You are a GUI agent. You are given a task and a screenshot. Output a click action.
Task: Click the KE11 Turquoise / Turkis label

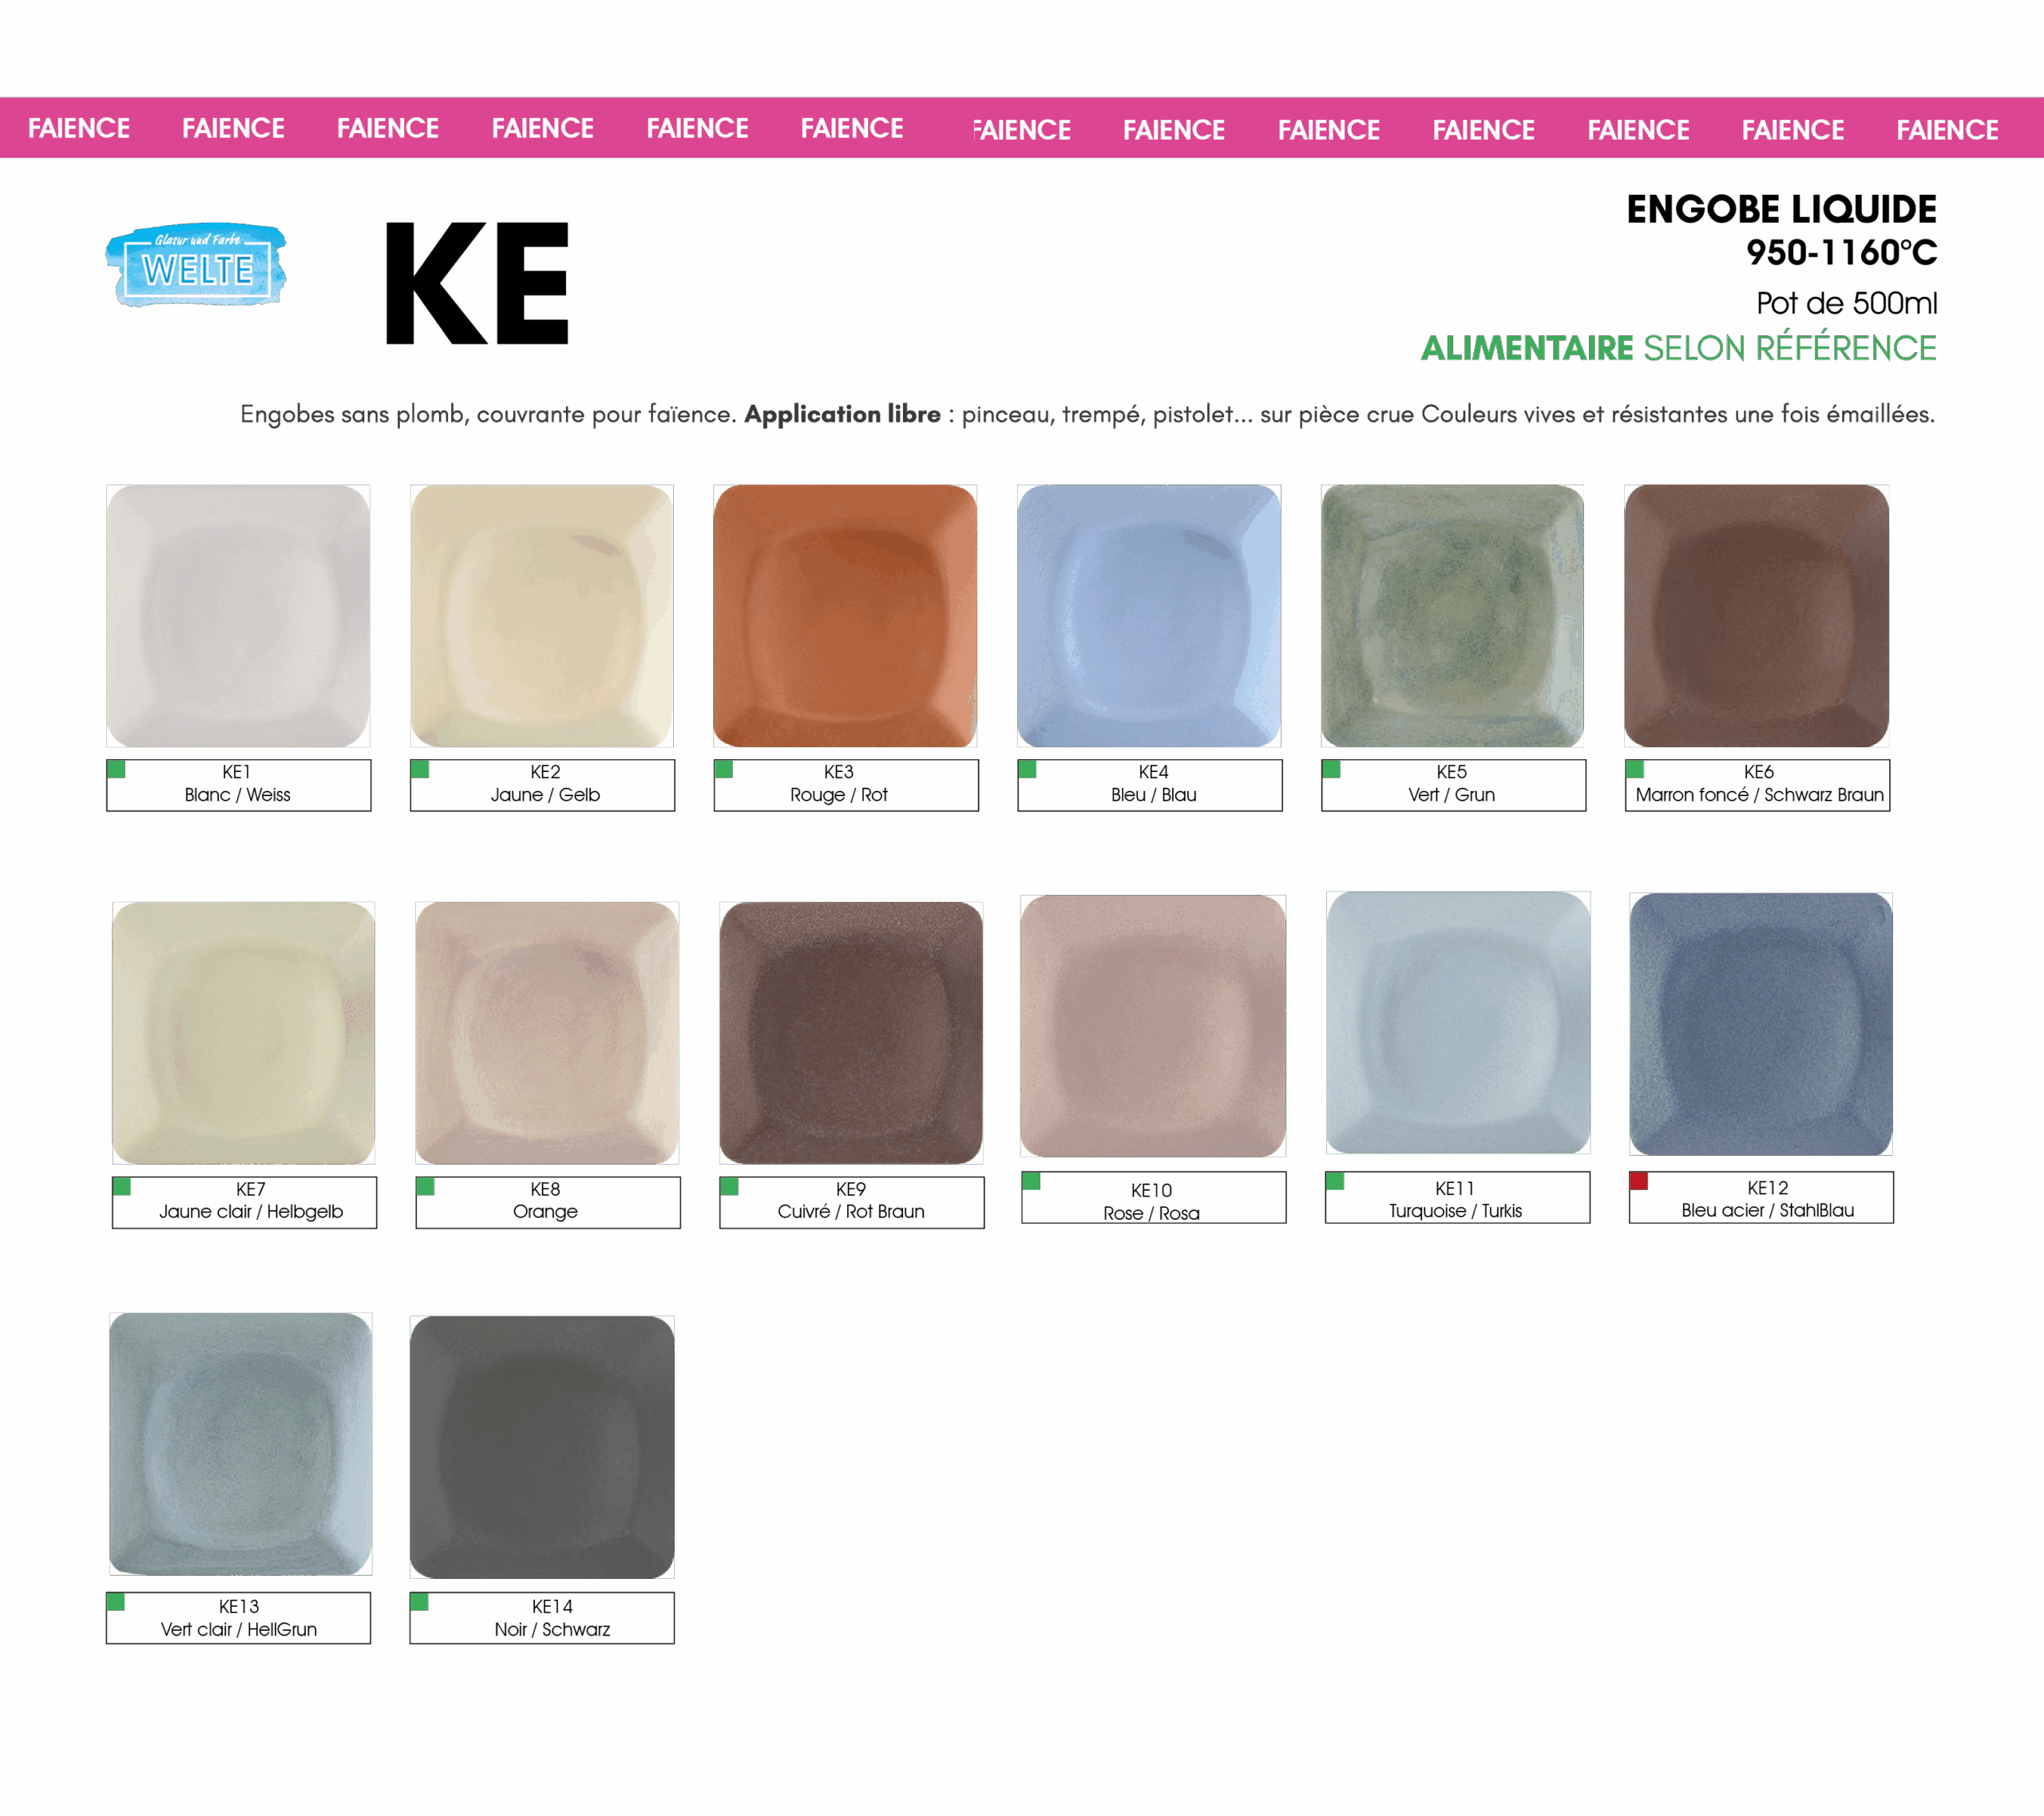[1456, 1198]
